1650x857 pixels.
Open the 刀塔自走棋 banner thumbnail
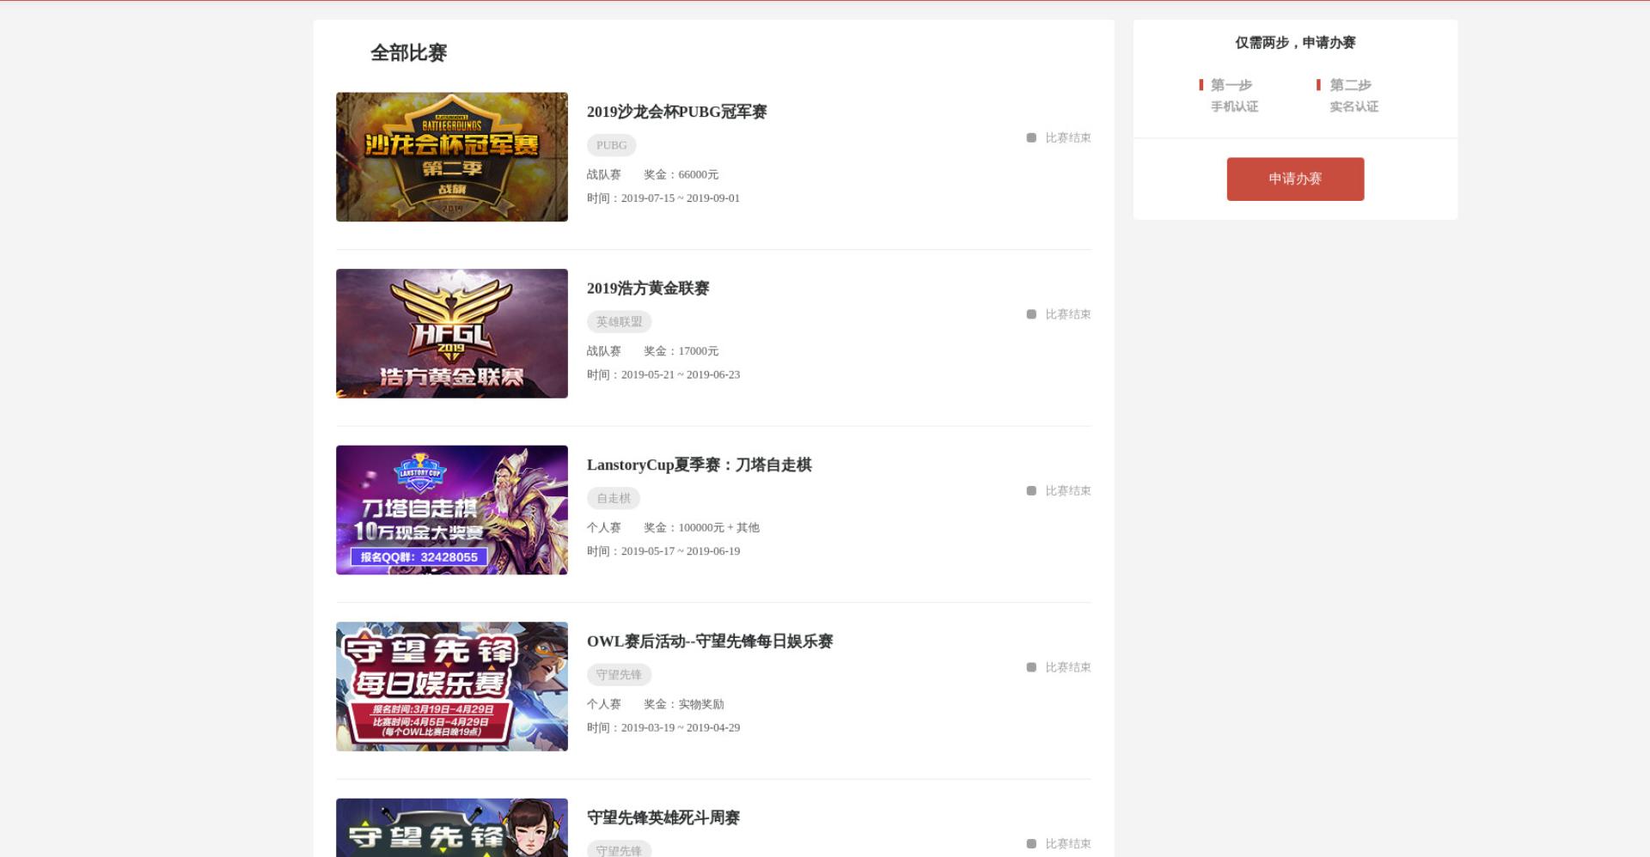pos(452,510)
